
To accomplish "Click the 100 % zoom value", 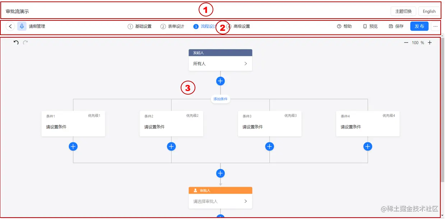I will click(x=418, y=43).
